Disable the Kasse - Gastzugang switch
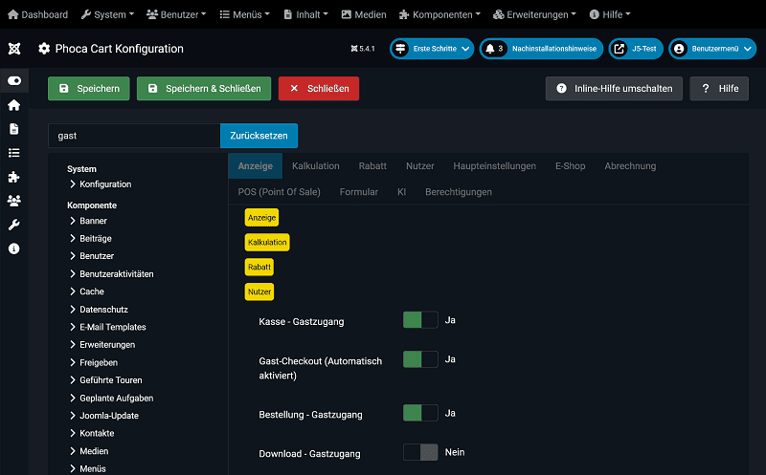 click(x=420, y=320)
